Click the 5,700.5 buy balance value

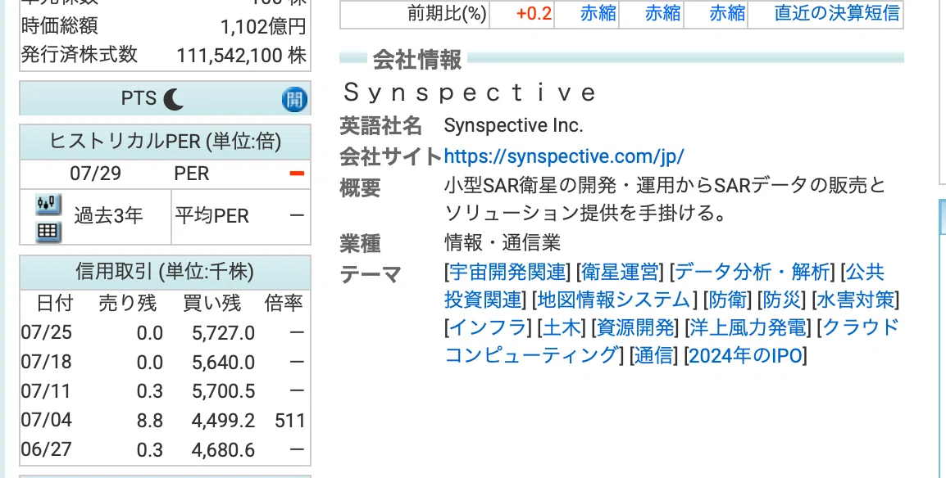click(x=223, y=391)
